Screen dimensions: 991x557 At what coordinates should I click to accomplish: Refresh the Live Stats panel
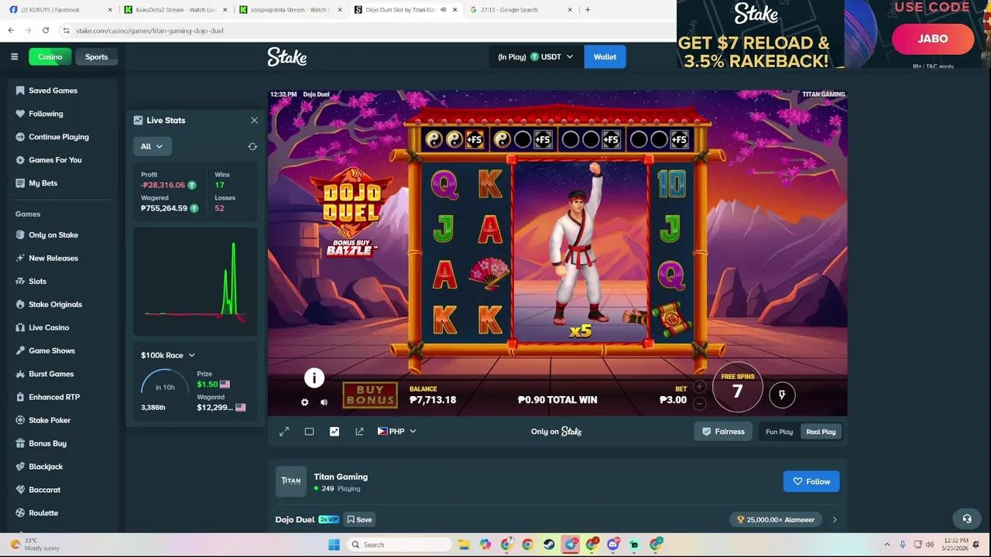[x=252, y=146]
